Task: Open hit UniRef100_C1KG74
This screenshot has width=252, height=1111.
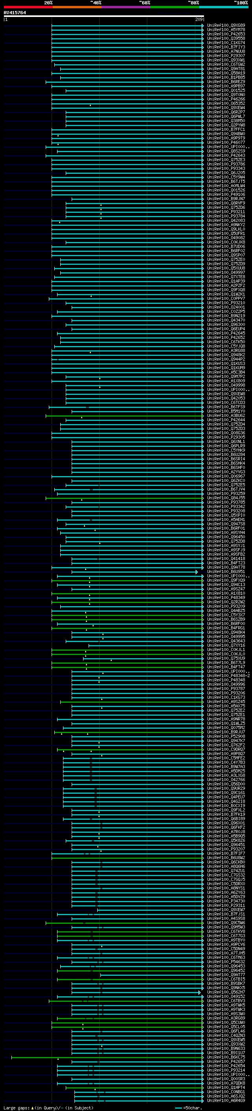Action: (226, 43)
